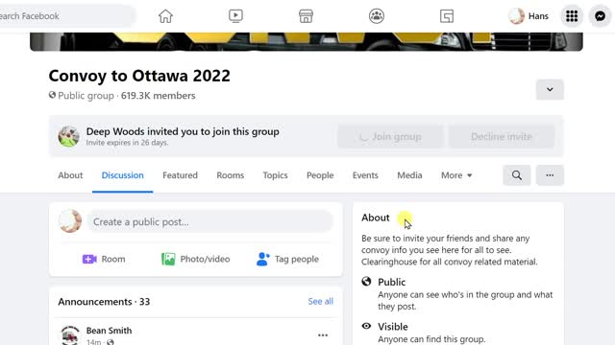This screenshot has height=345, width=615.
Task: Go to Facebook Home icon
Action: click(x=165, y=16)
